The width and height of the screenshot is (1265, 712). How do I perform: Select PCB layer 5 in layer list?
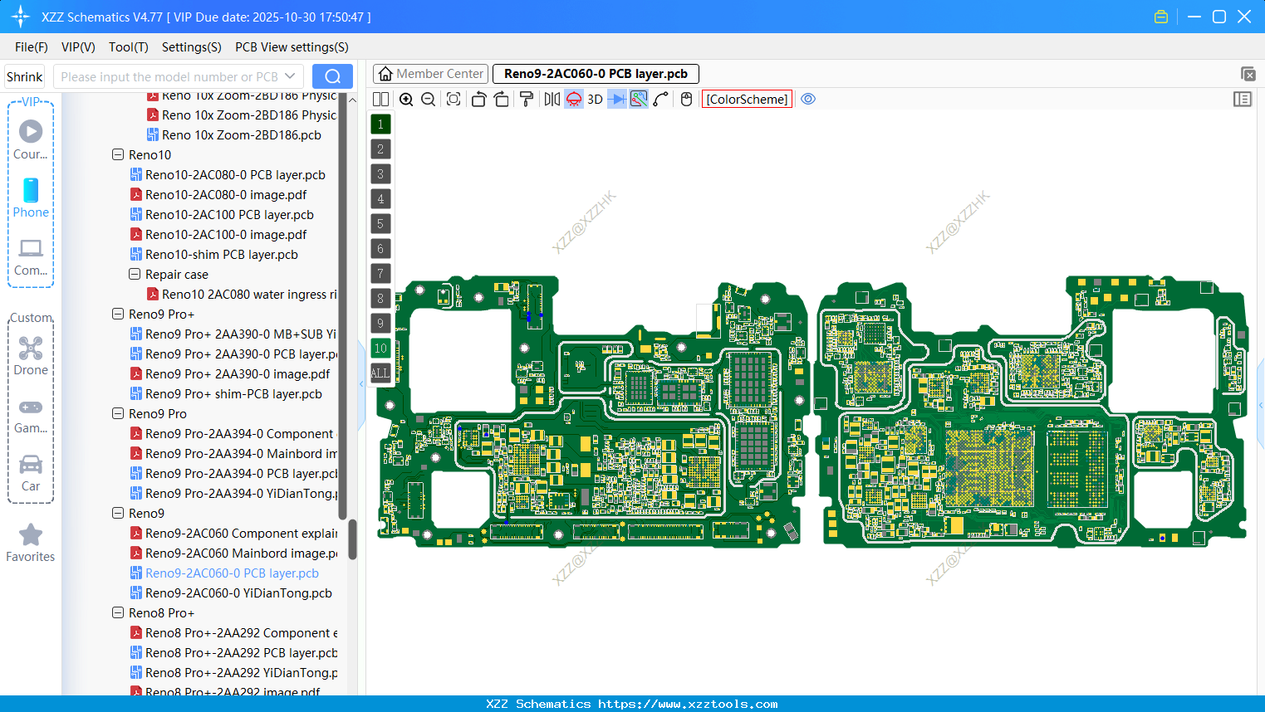(380, 223)
